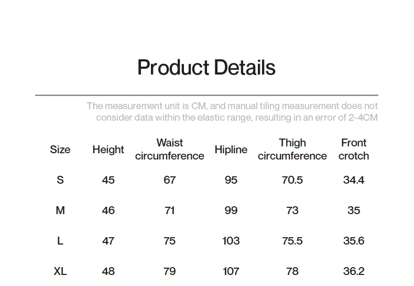Click the Hipline column header
This screenshot has height=286, width=414.
coord(231,150)
